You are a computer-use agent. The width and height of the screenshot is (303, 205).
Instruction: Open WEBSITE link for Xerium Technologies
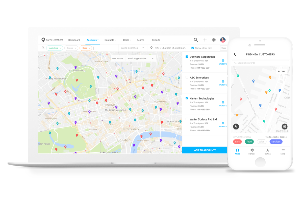coord(223,106)
